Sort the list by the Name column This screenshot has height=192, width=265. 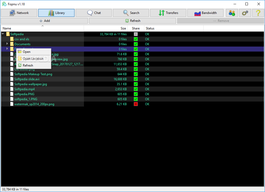(x=42, y=28)
